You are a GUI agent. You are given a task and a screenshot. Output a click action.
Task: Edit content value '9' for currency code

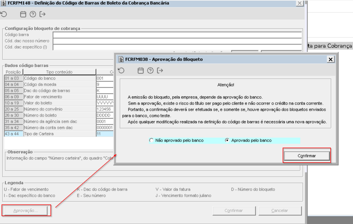click(x=105, y=84)
